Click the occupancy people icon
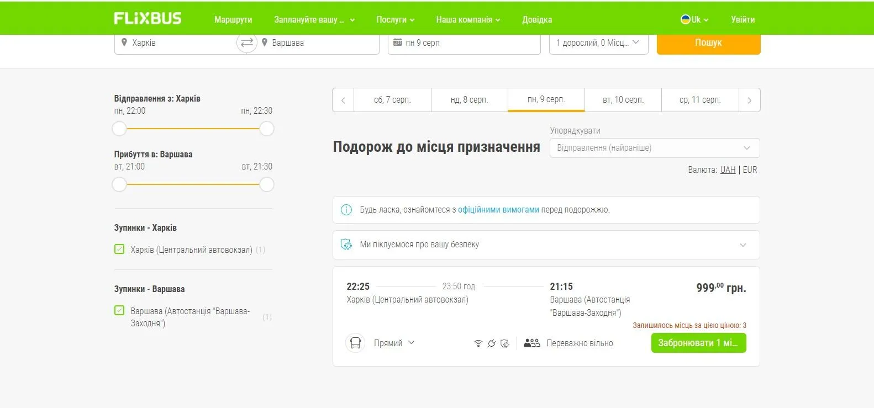 [x=531, y=343]
